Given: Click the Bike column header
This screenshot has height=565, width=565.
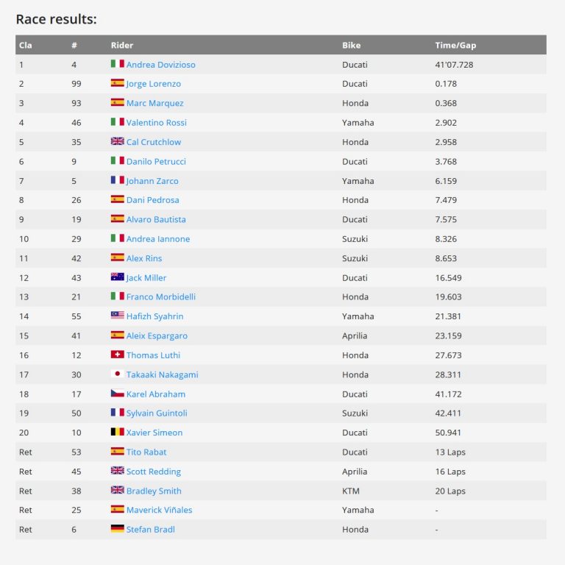Looking at the screenshot, I should click(x=352, y=45).
